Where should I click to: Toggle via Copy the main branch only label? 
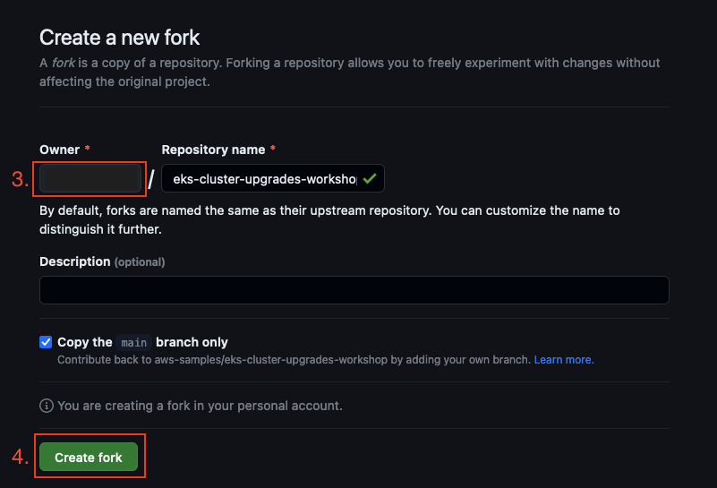(142, 342)
